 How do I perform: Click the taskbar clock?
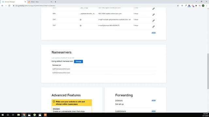pos(205,115)
